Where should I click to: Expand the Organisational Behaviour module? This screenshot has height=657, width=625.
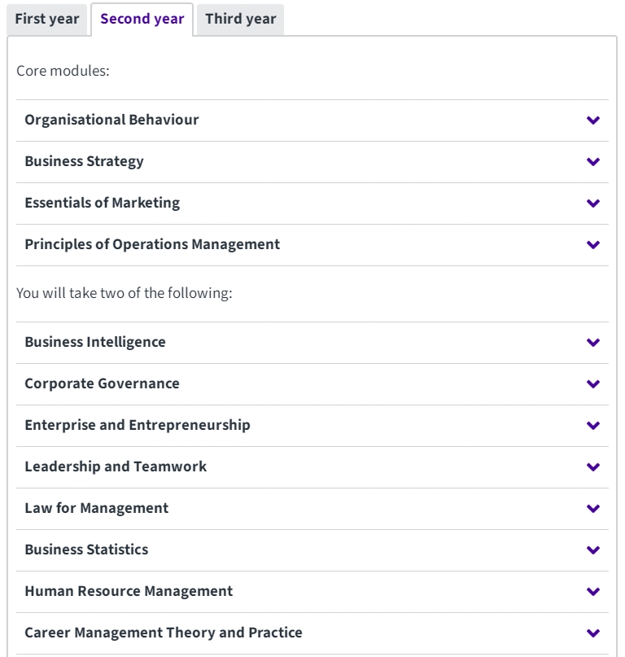[x=312, y=120]
